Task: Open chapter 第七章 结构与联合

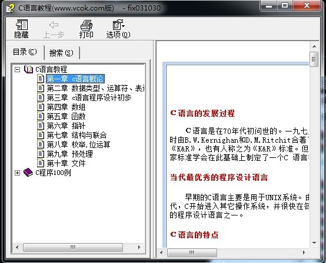Action: click(x=76, y=135)
